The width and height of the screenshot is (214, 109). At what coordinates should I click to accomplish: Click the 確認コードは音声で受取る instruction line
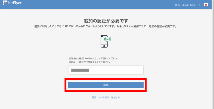click(89, 62)
